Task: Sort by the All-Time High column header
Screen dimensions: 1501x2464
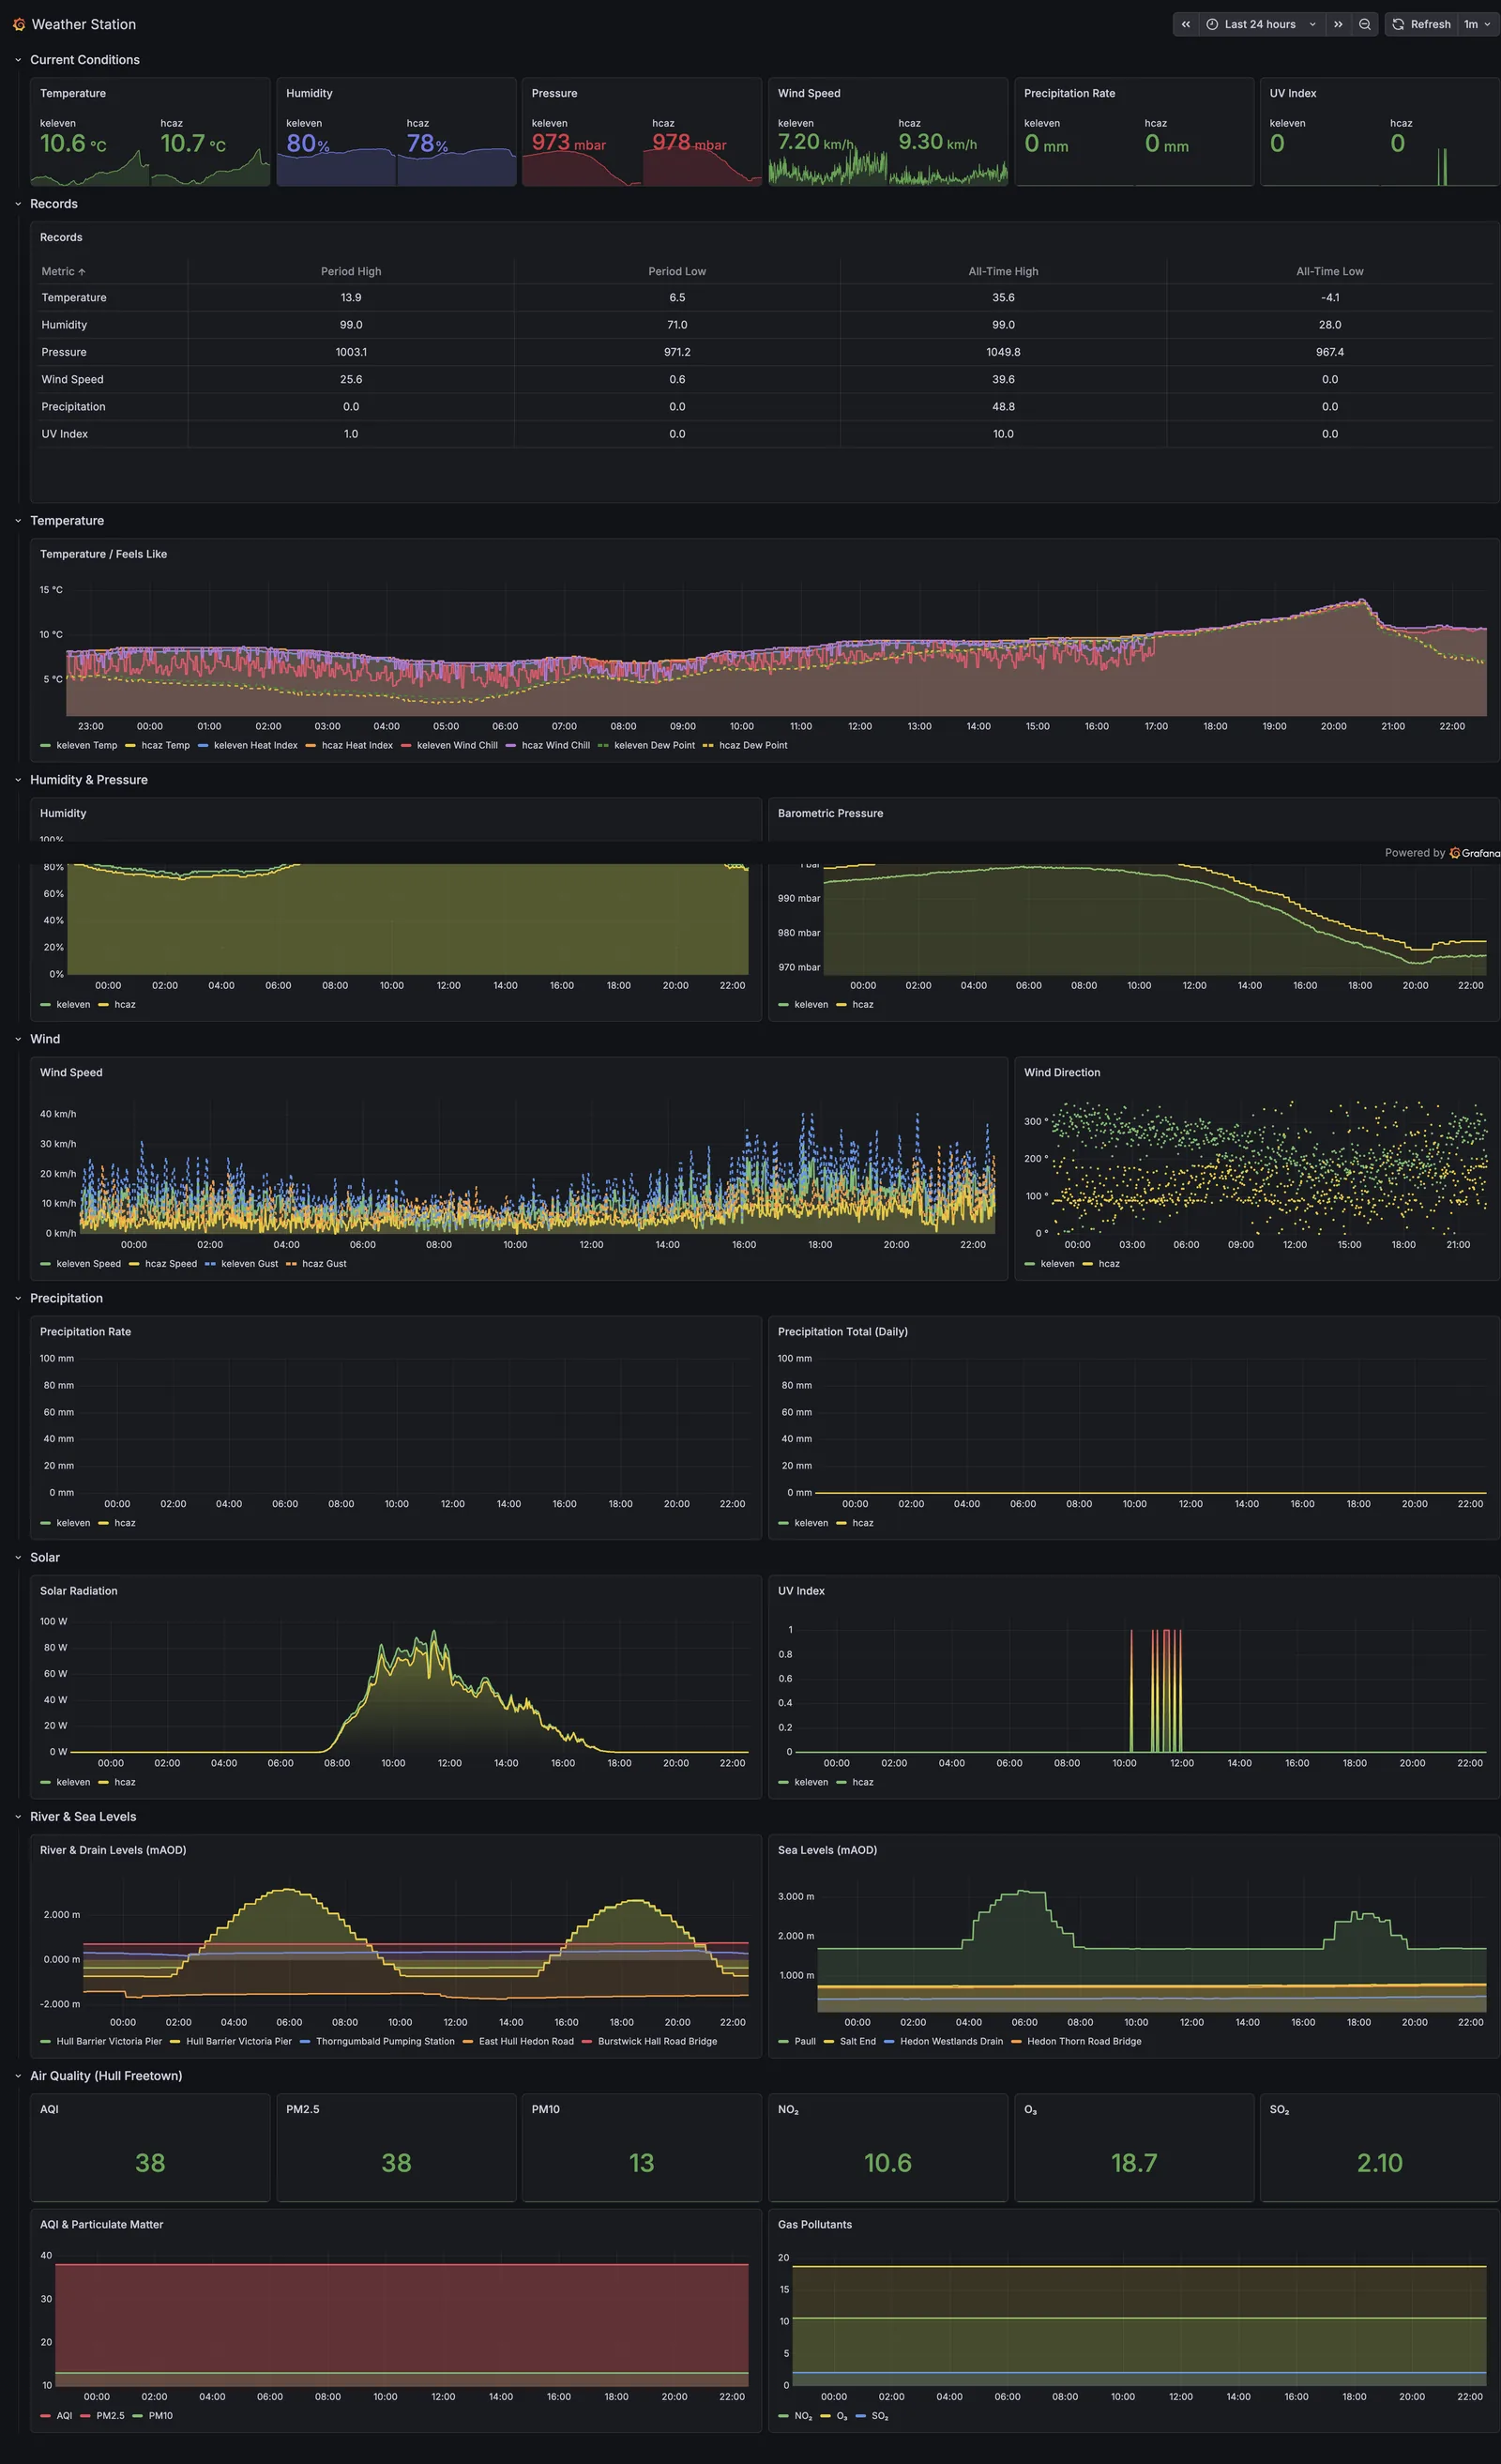Action: click(x=1003, y=271)
